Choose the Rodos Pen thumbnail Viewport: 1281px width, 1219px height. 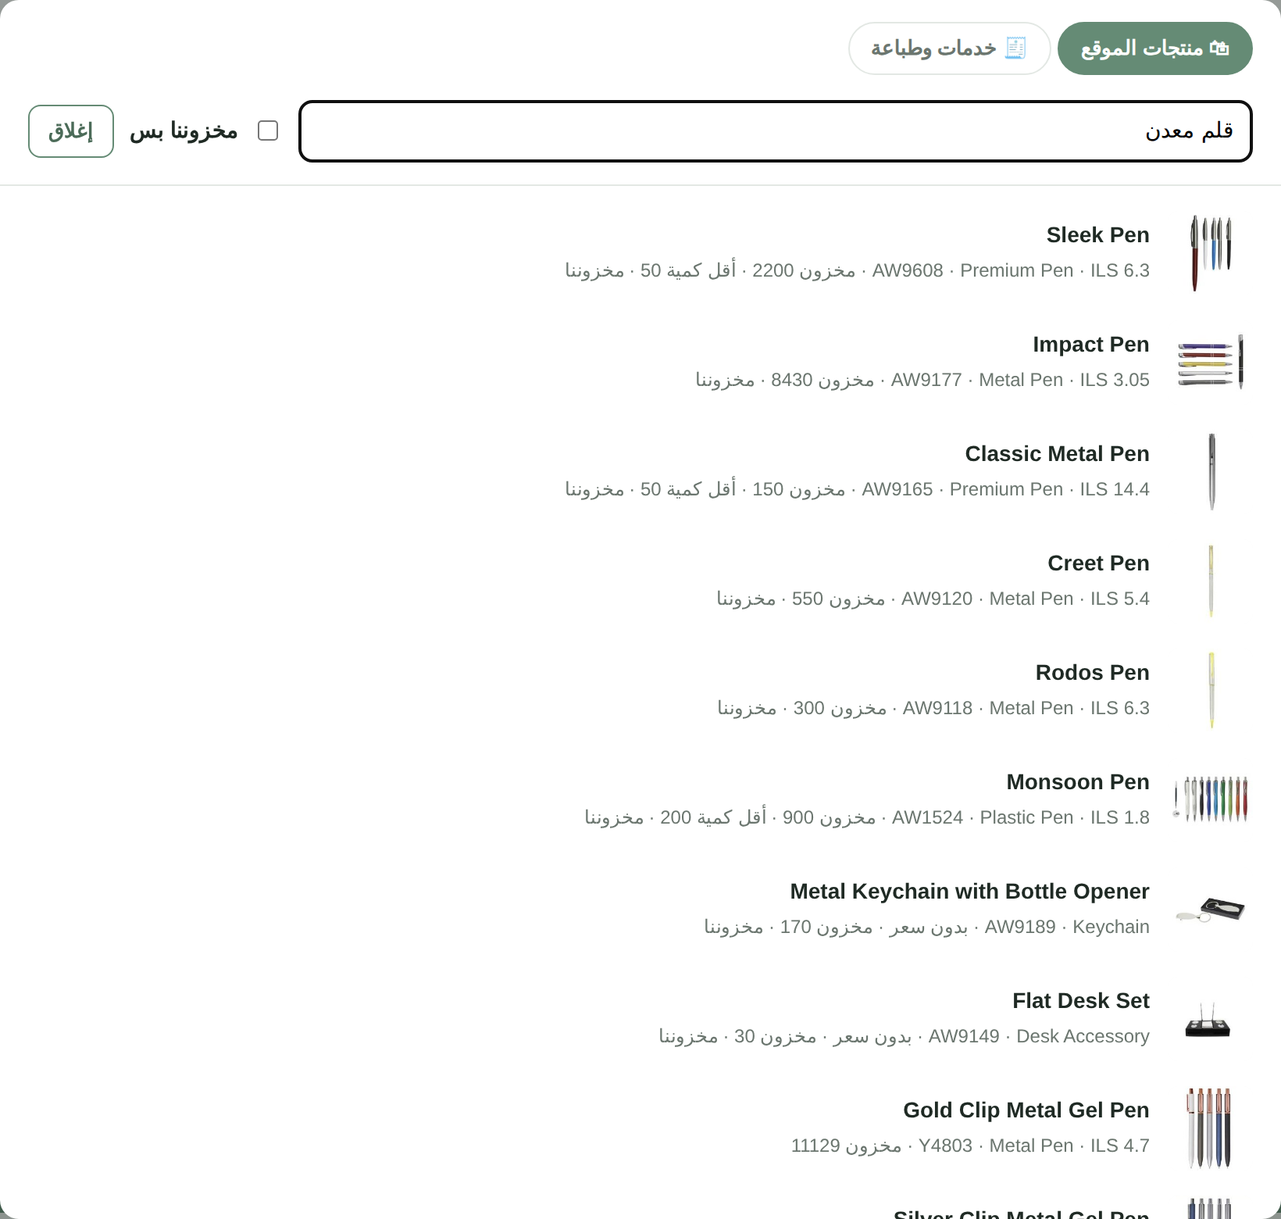pyautogui.click(x=1211, y=691)
